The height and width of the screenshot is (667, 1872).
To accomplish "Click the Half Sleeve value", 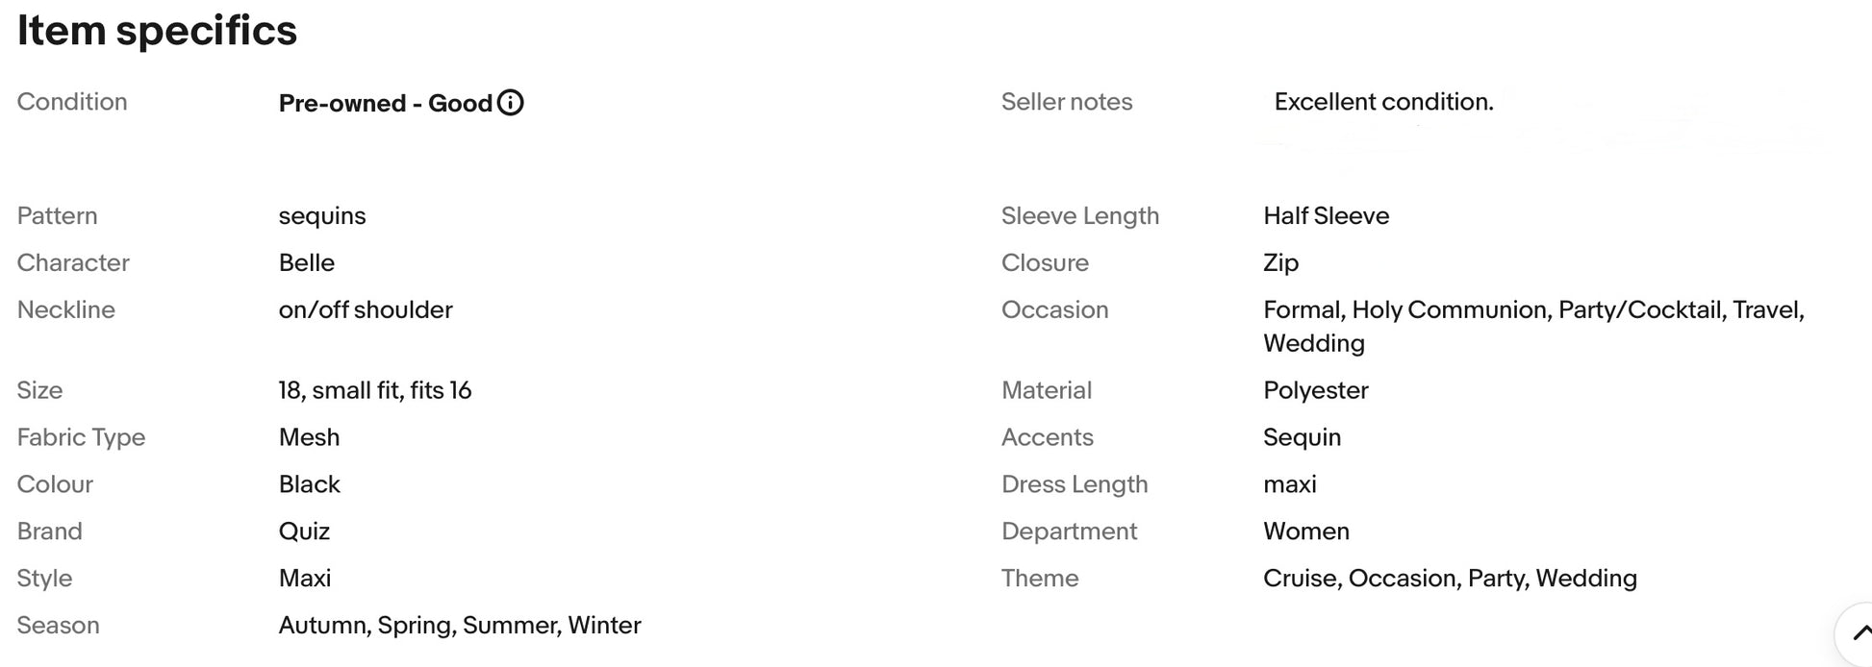I will pyautogui.click(x=1326, y=215).
